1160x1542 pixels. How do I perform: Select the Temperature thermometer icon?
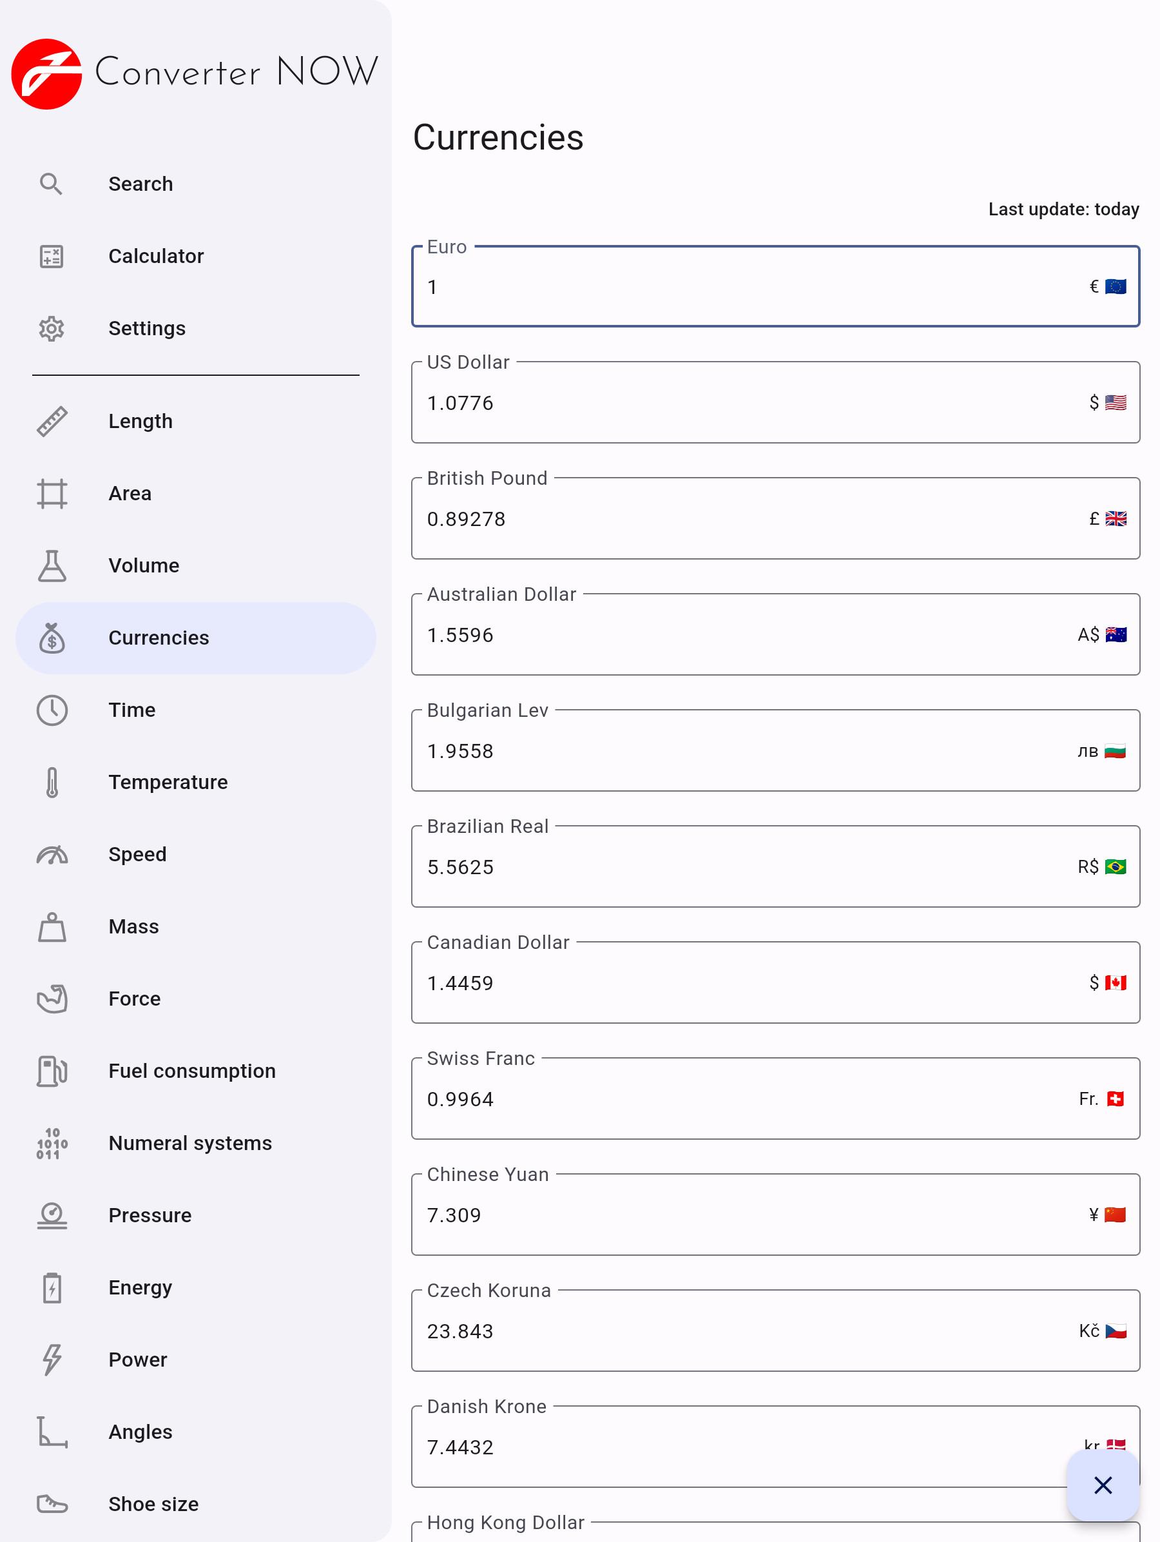tap(52, 782)
